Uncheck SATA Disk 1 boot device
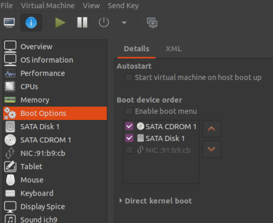The height and width of the screenshot is (223, 273). coord(129,138)
